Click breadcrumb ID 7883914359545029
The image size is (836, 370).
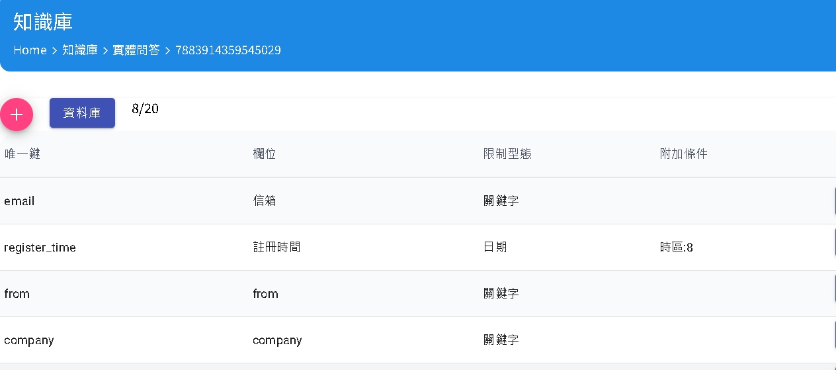tap(228, 50)
